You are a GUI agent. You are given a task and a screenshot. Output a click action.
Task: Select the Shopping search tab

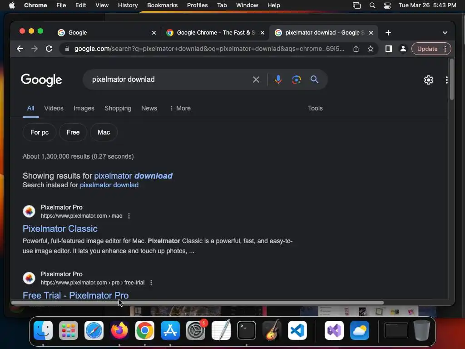(x=118, y=108)
